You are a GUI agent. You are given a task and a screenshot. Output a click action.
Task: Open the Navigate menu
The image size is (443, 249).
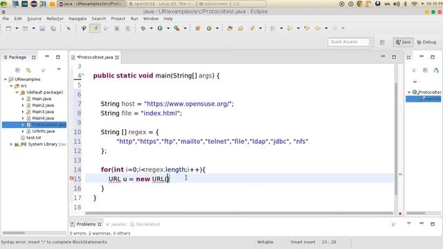(x=78, y=19)
